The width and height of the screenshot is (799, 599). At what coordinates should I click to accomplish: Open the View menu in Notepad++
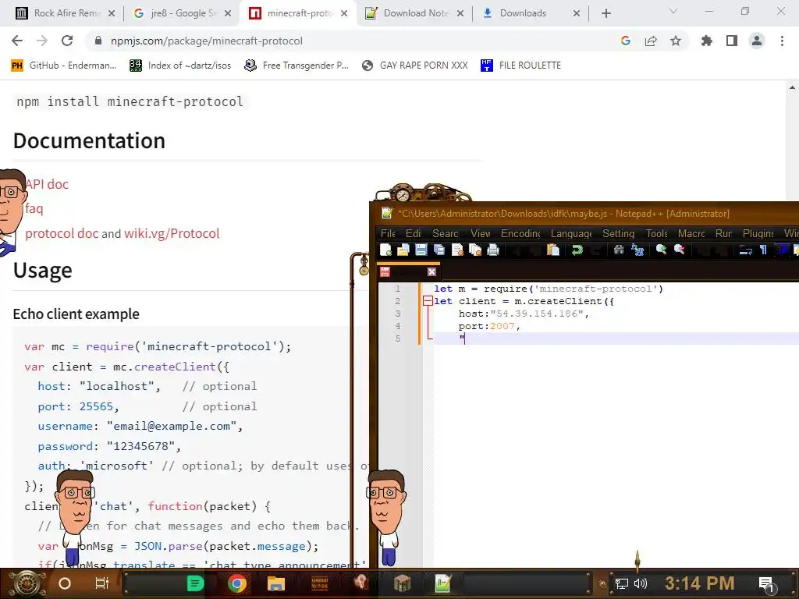click(x=480, y=233)
